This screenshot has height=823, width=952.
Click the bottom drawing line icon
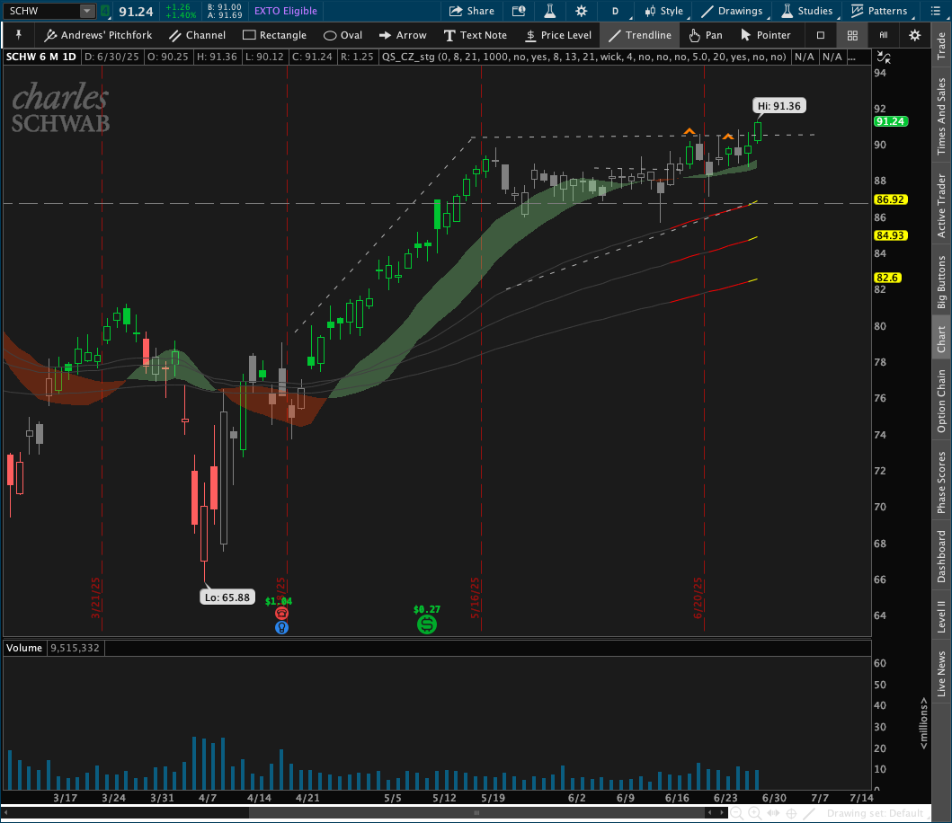pos(809,813)
